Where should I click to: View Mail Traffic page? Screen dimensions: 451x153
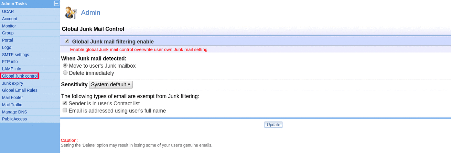[x=12, y=105]
